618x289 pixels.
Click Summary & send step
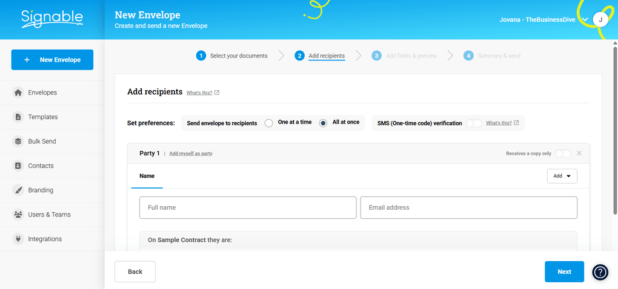tap(499, 56)
